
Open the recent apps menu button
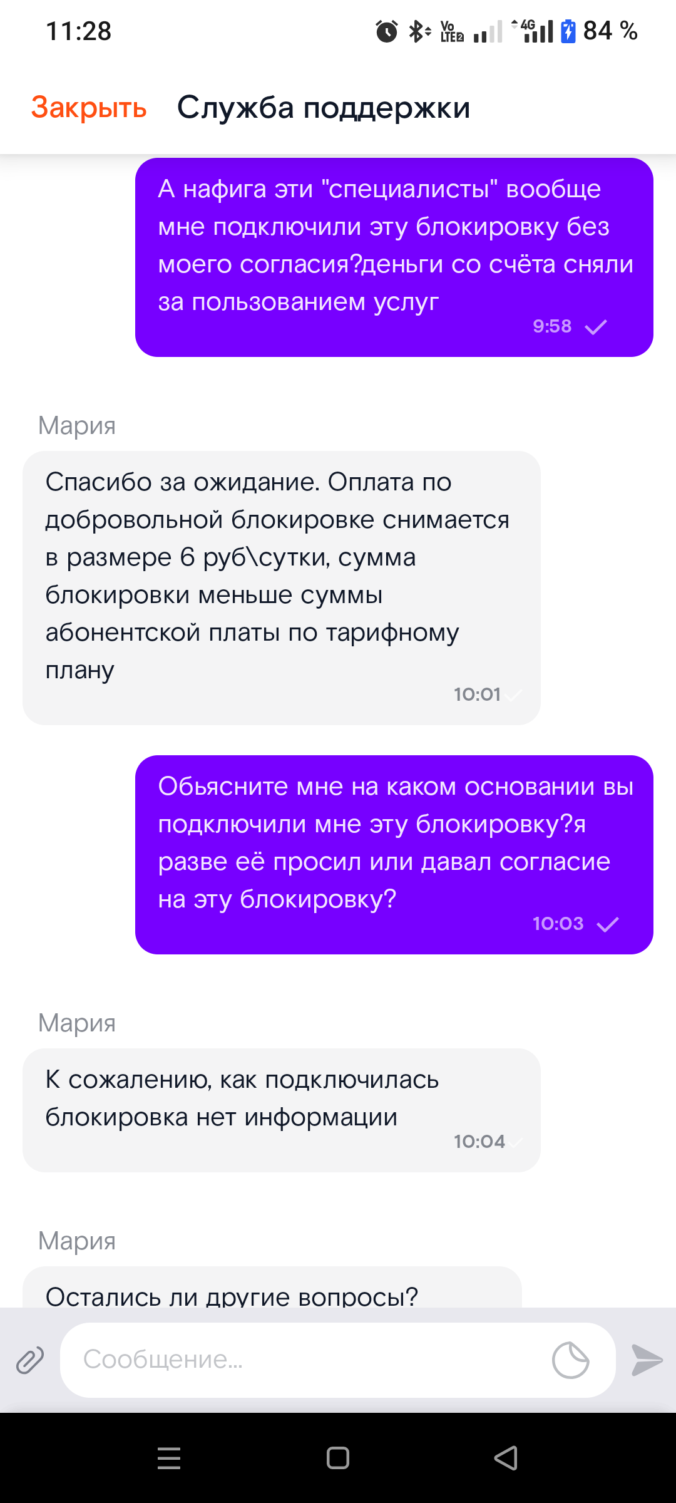[169, 1458]
